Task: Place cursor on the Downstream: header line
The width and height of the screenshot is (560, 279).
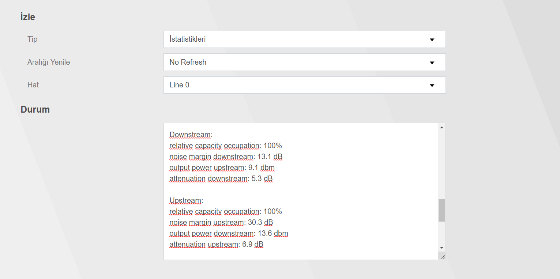Action: 191,135
